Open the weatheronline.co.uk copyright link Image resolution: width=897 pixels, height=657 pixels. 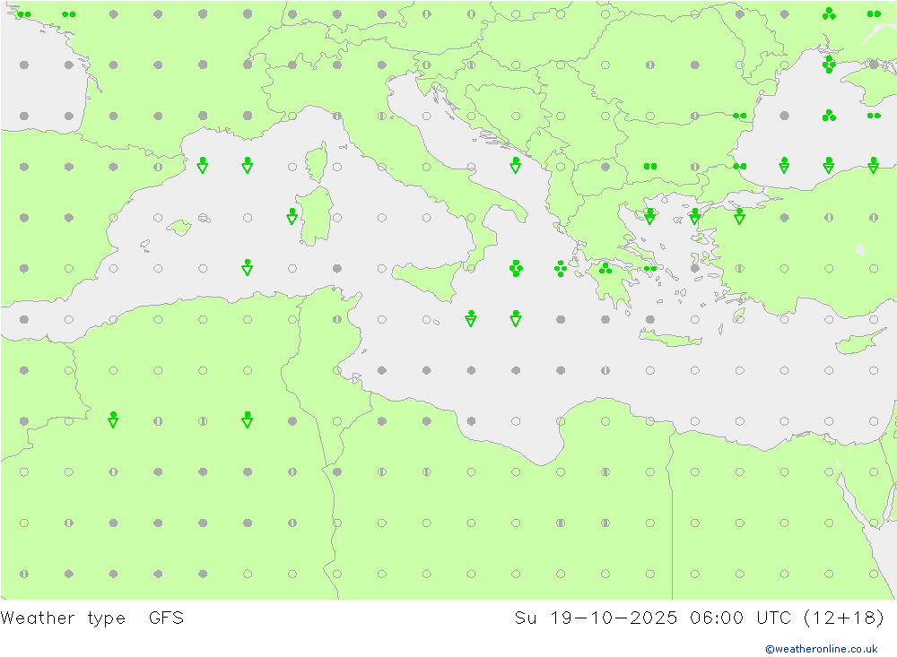(821, 648)
